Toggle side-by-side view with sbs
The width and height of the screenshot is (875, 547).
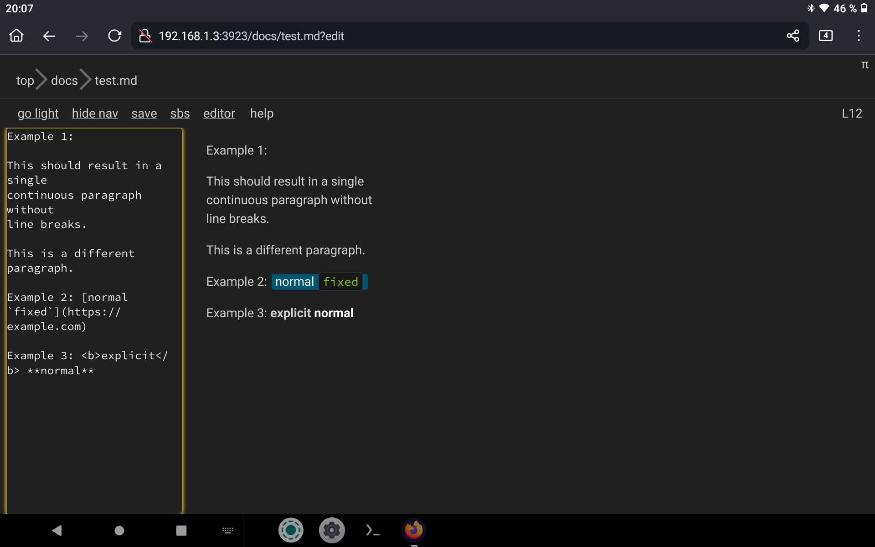[x=180, y=114]
